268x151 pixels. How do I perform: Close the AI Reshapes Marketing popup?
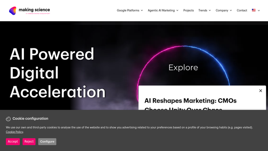[261, 90]
